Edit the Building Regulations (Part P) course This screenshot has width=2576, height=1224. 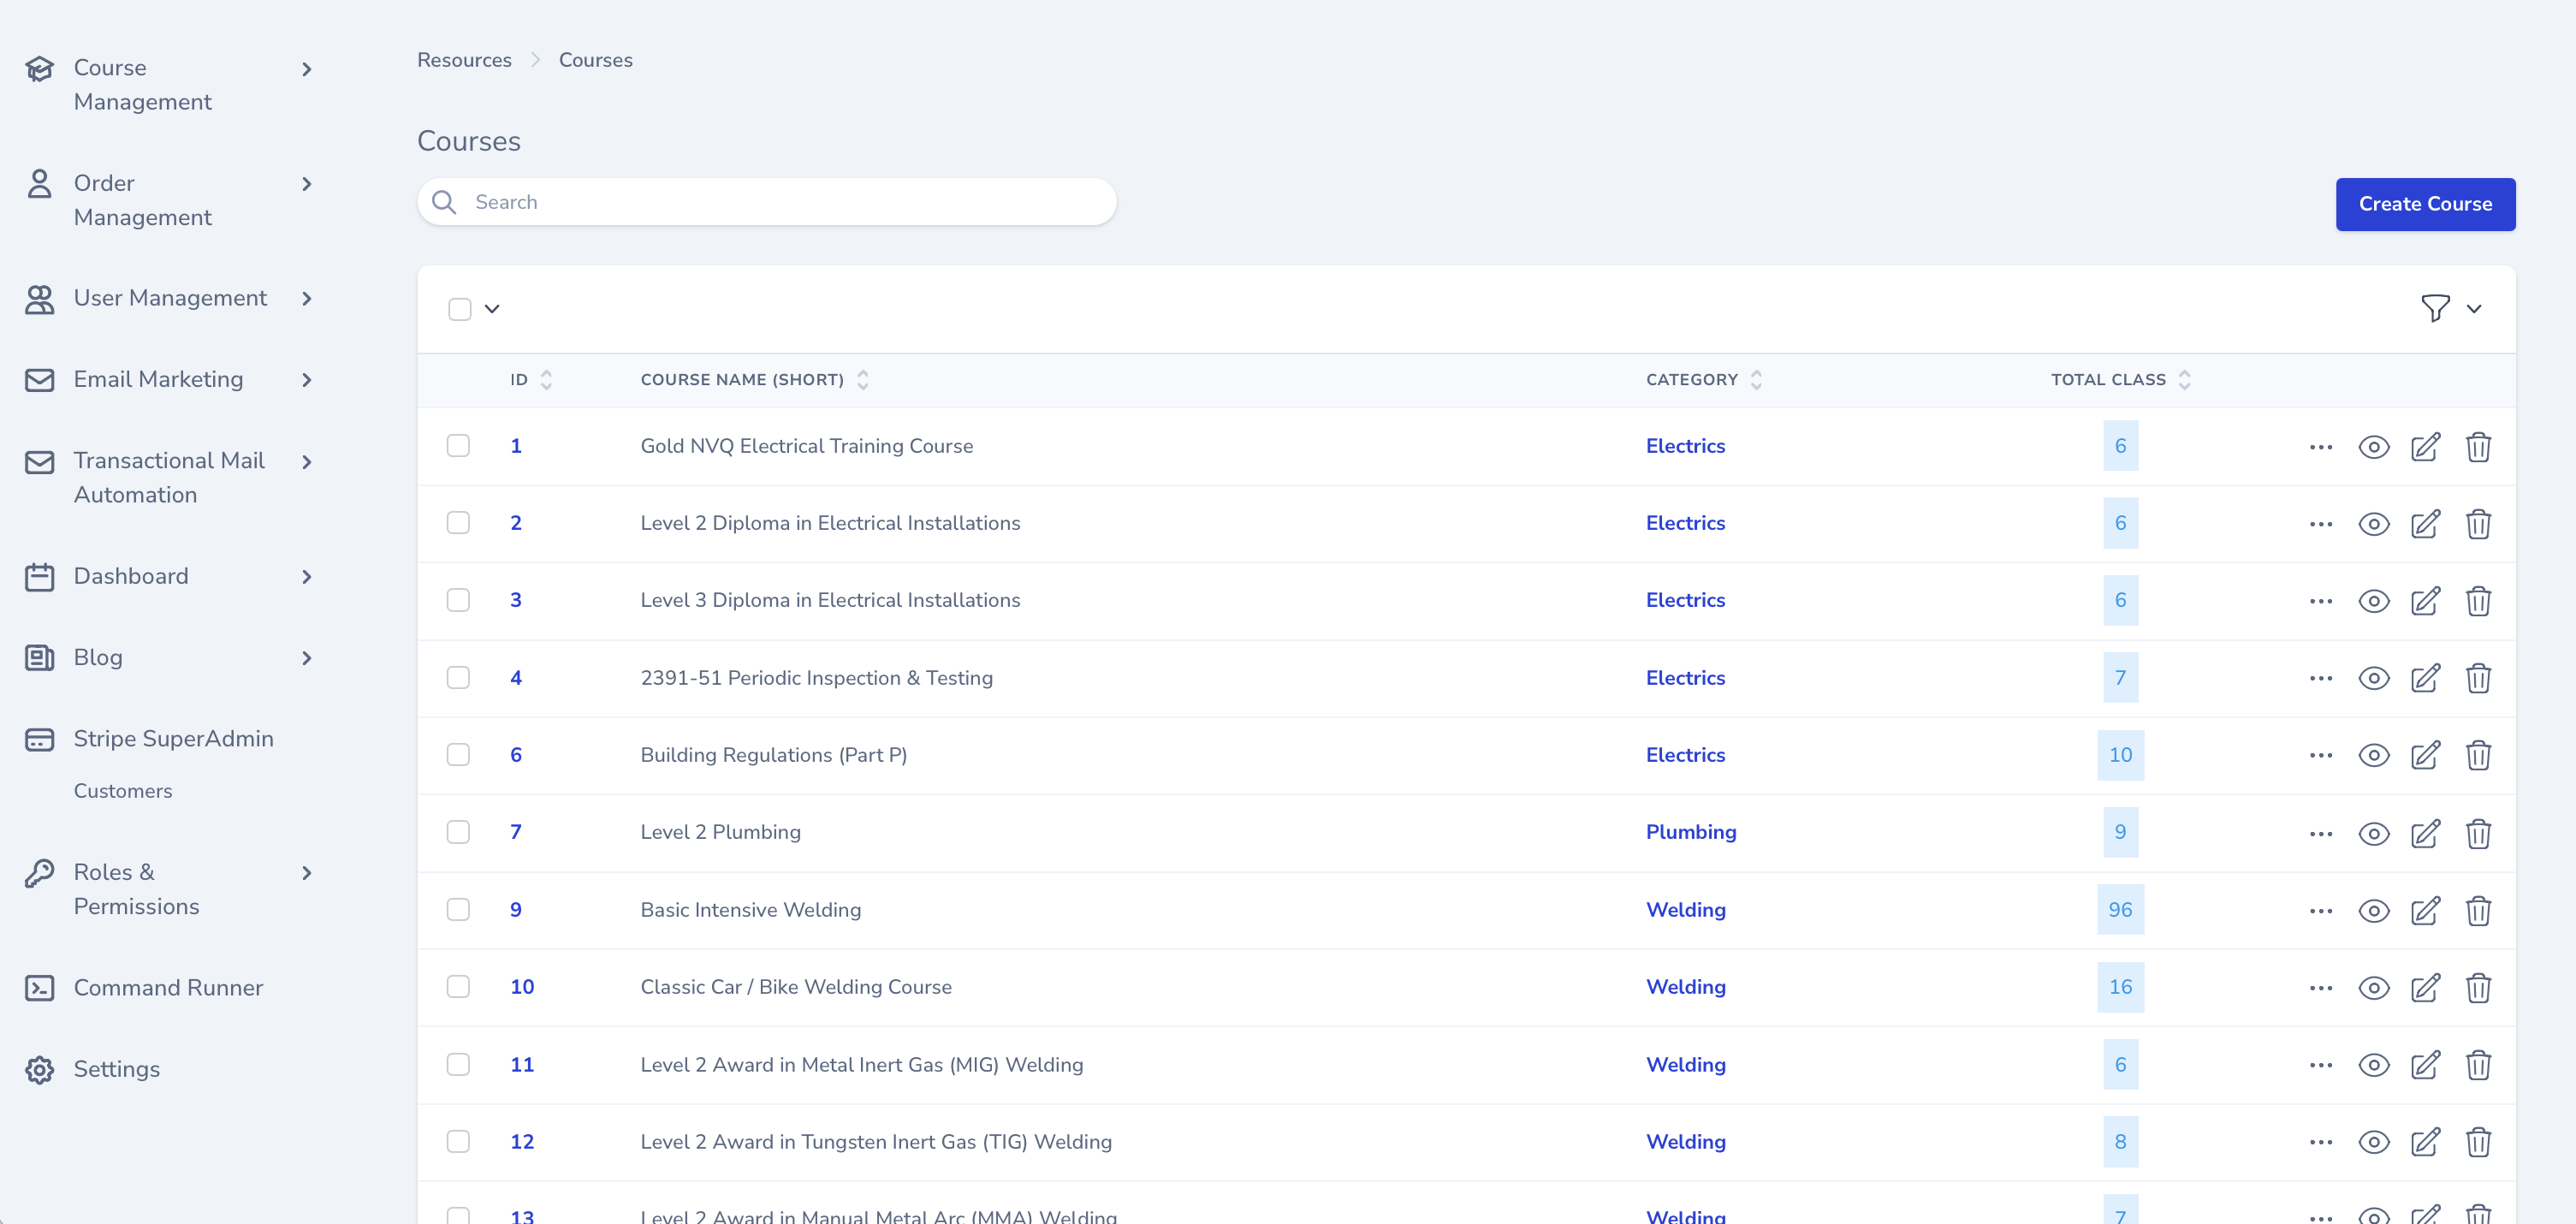(x=2425, y=755)
